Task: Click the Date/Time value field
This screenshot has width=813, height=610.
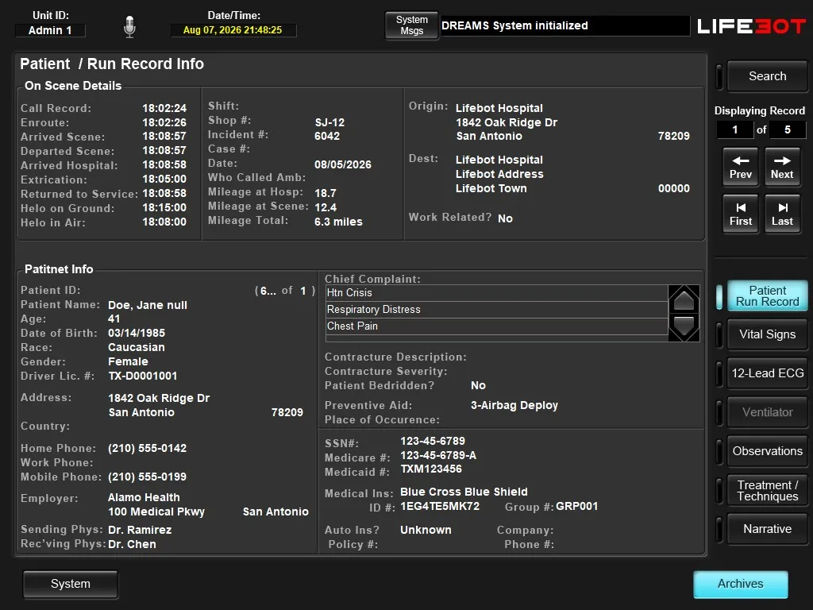Action: pos(233,30)
